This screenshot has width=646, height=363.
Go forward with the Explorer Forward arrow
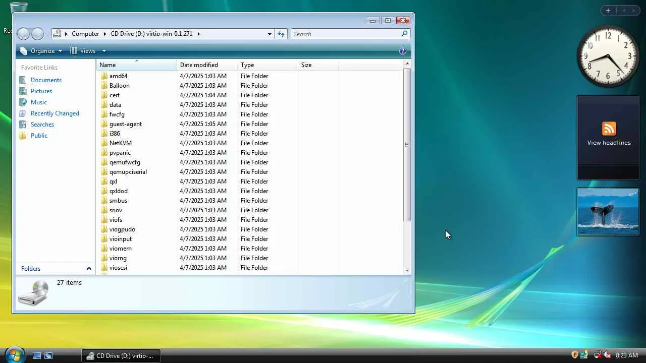[x=37, y=34]
